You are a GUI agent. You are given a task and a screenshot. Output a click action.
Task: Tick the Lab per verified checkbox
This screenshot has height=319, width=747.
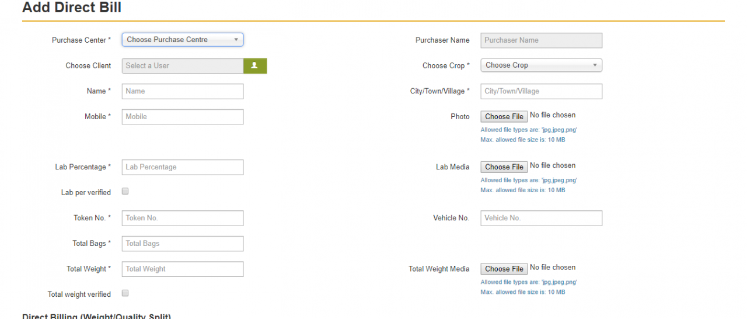coord(125,192)
